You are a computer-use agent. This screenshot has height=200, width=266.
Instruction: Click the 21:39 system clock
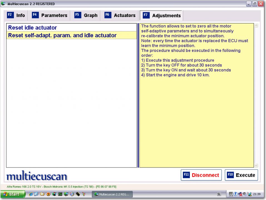coord(257,194)
